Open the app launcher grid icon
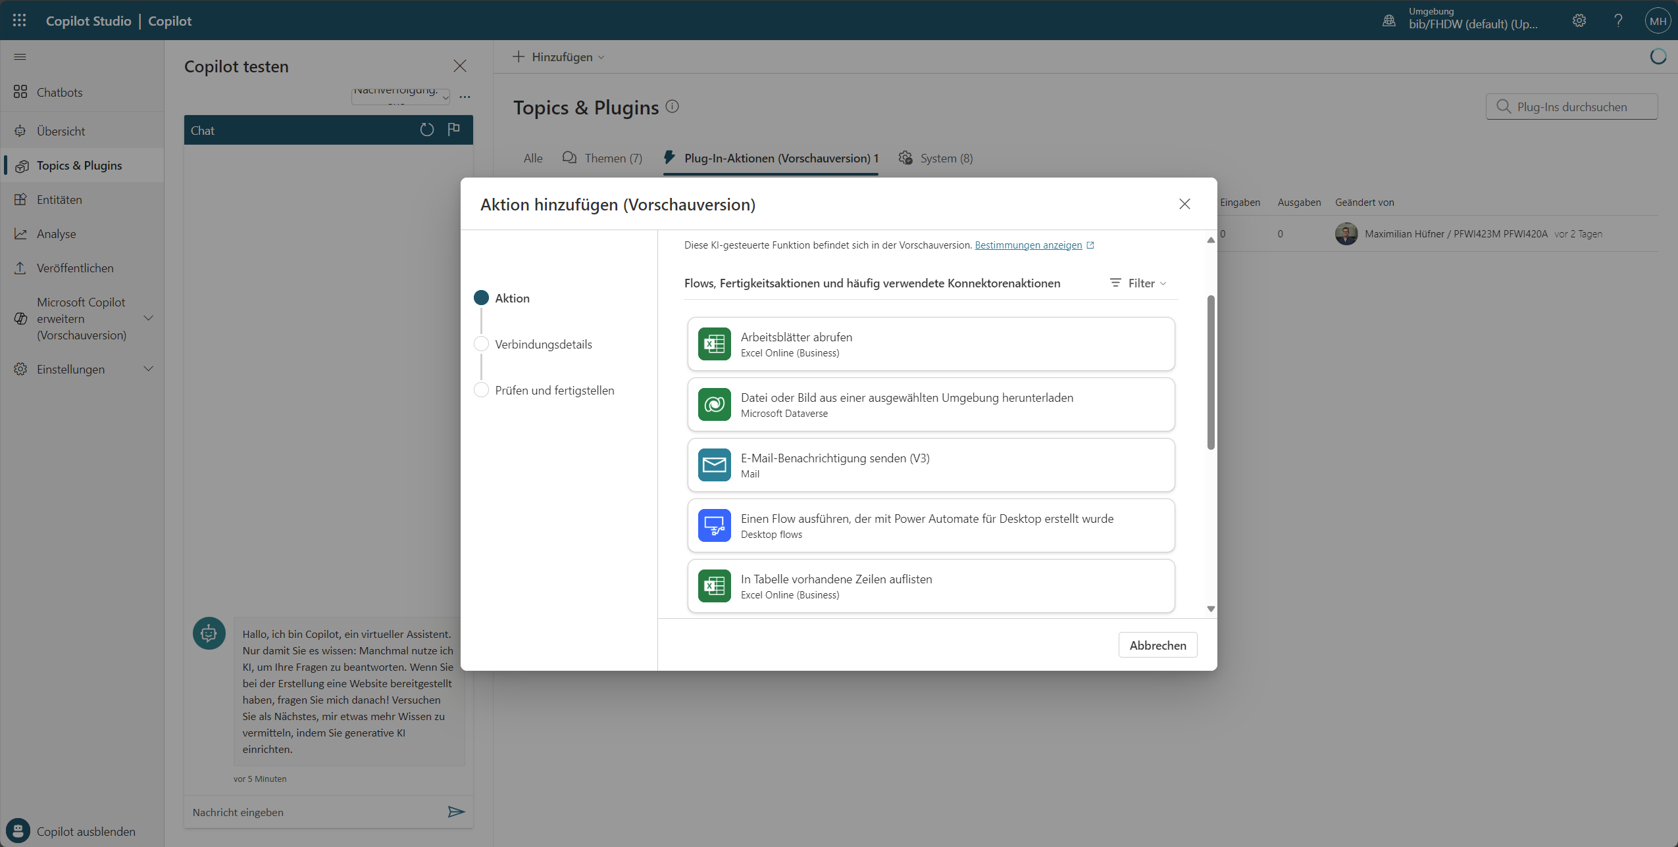This screenshot has width=1678, height=847. tap(19, 20)
